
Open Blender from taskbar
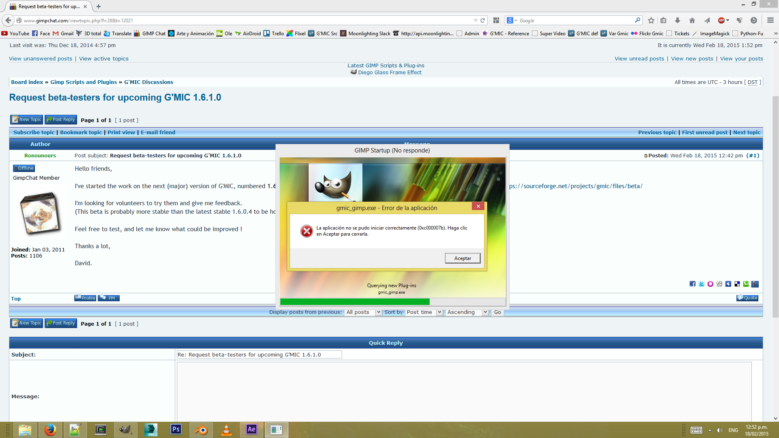coord(201,430)
